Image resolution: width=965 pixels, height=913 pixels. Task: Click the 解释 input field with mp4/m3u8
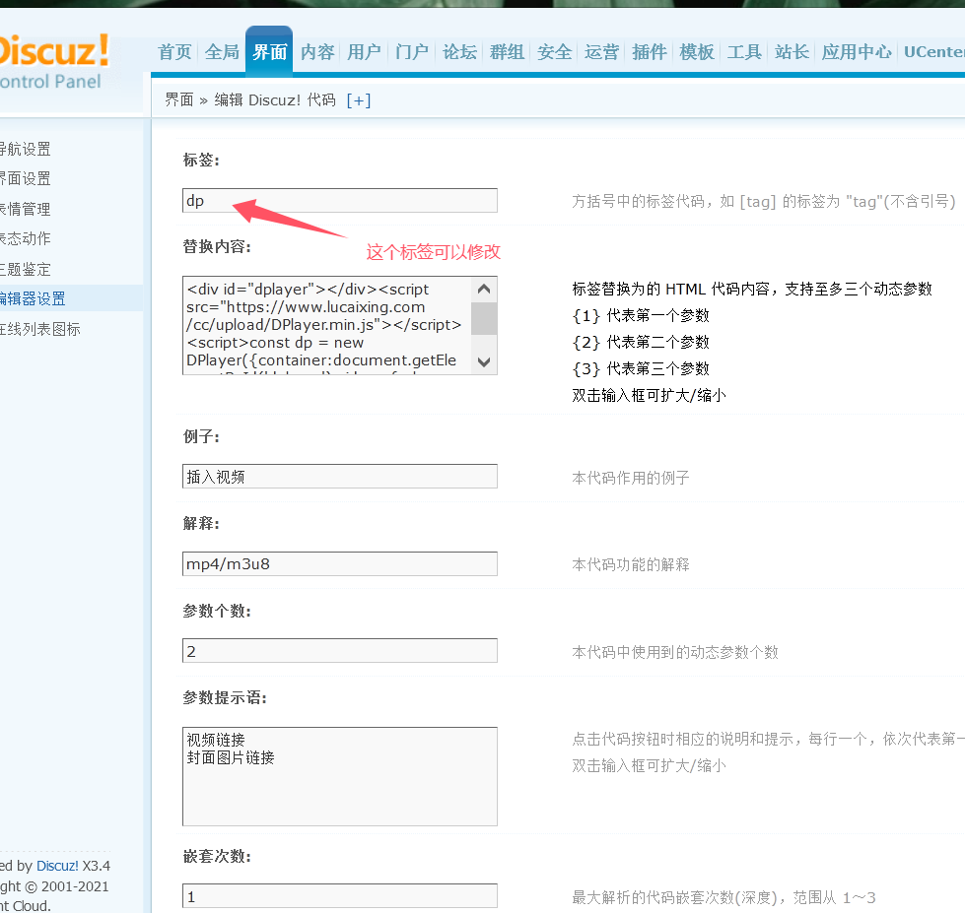click(x=340, y=563)
